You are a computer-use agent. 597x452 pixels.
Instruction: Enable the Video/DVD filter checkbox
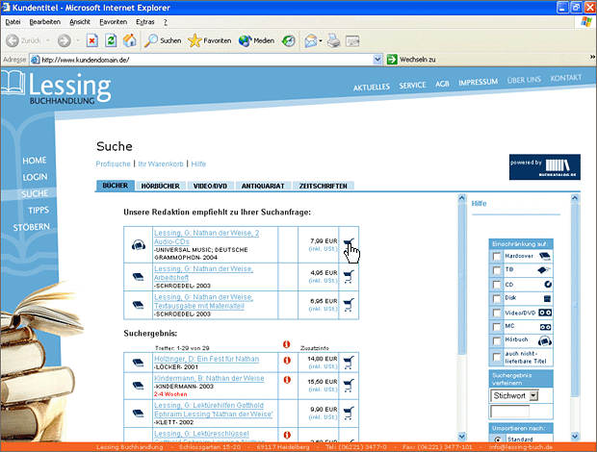click(x=497, y=313)
